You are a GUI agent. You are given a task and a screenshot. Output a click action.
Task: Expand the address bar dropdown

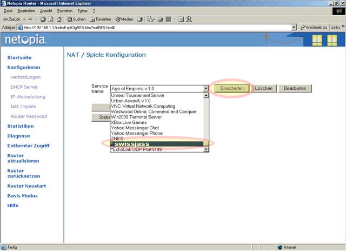coord(294,28)
